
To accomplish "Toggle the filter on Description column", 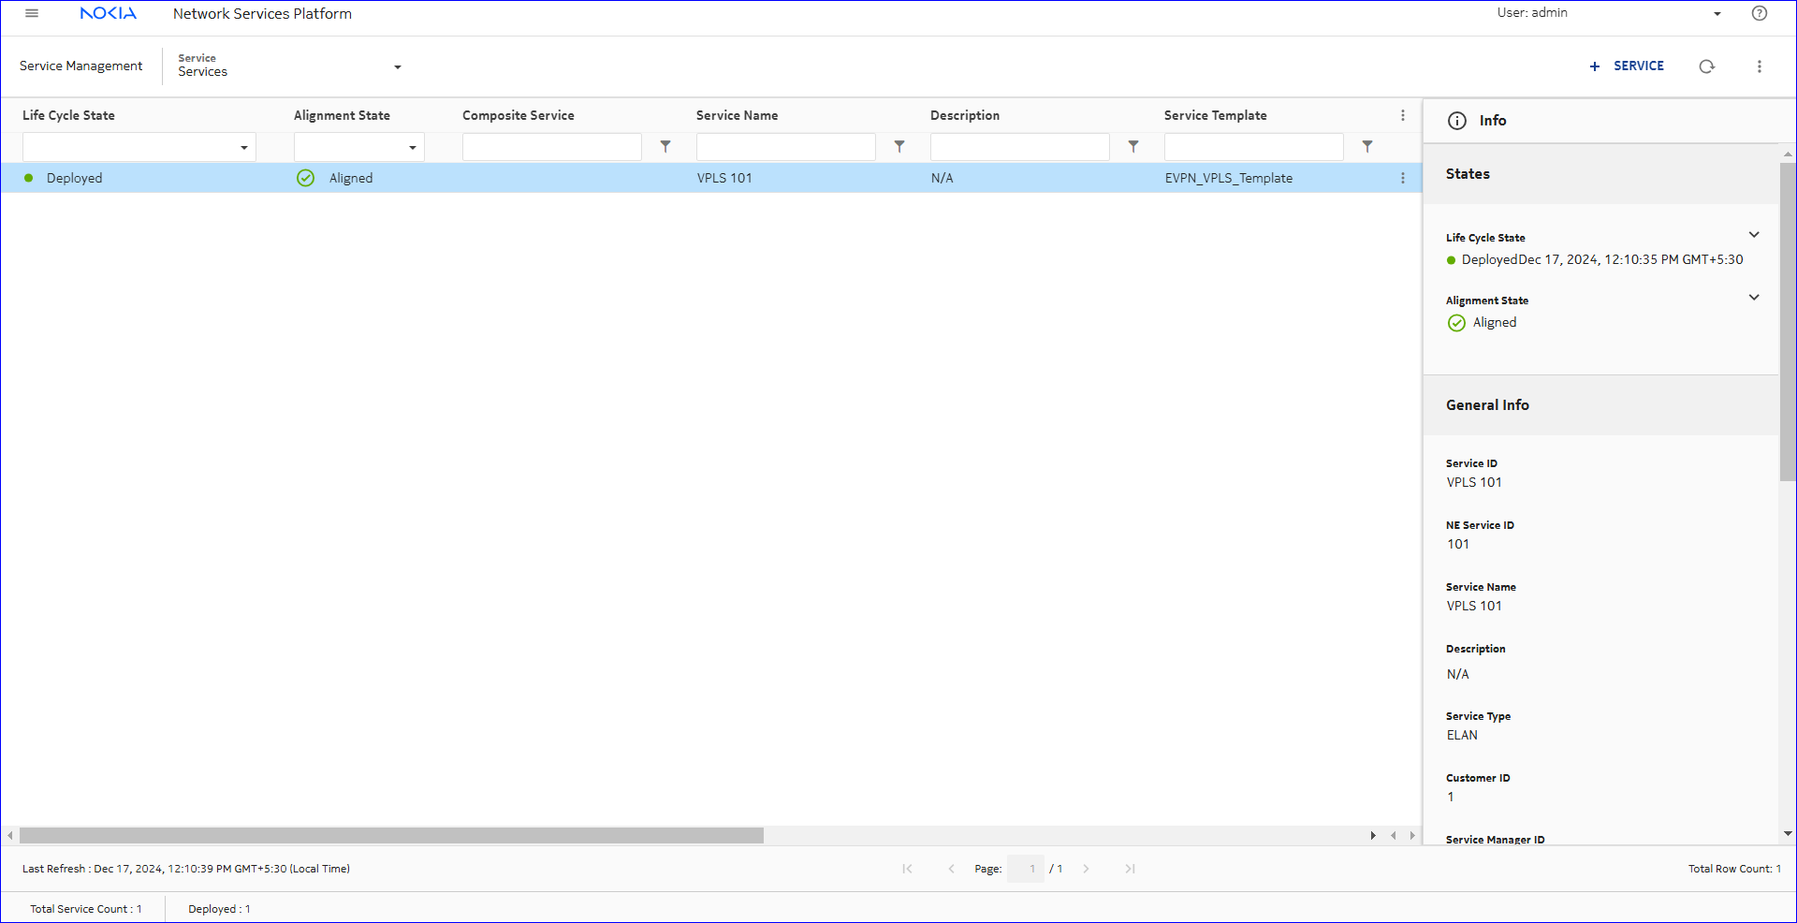I will pos(1133,147).
